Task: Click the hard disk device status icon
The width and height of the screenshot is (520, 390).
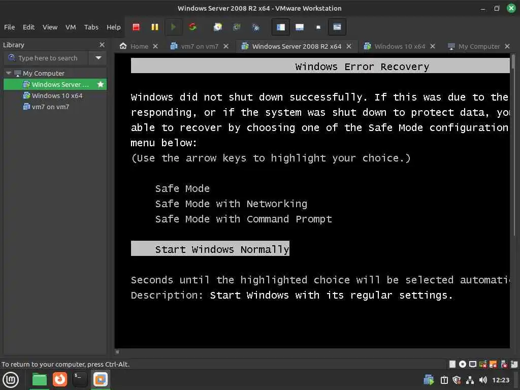Action: pos(452,365)
